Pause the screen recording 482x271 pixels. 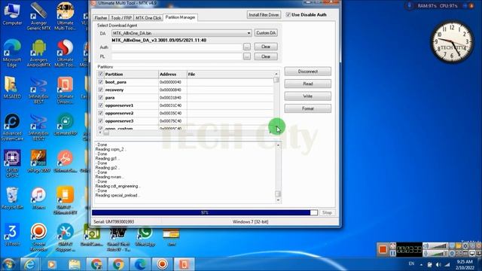393,254
